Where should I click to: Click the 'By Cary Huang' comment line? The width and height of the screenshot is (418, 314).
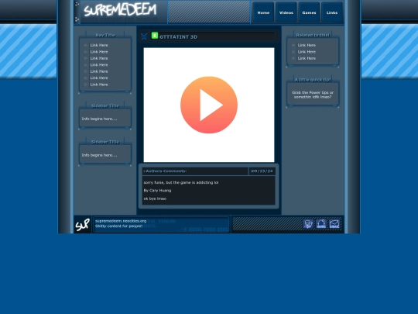pos(157,191)
